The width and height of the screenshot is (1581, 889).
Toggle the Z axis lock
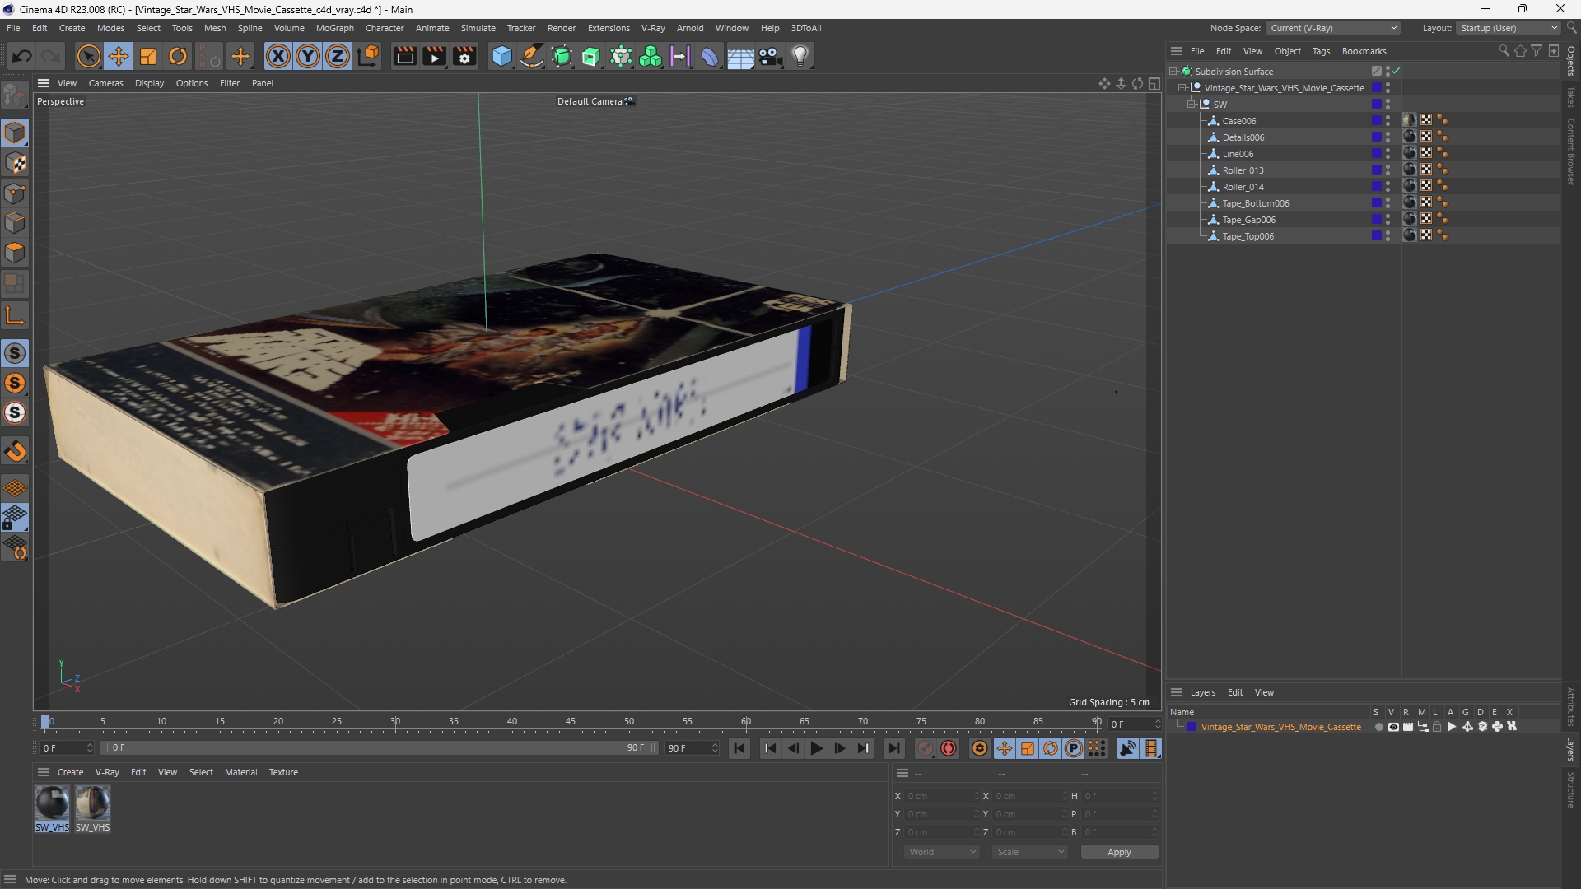tap(338, 56)
